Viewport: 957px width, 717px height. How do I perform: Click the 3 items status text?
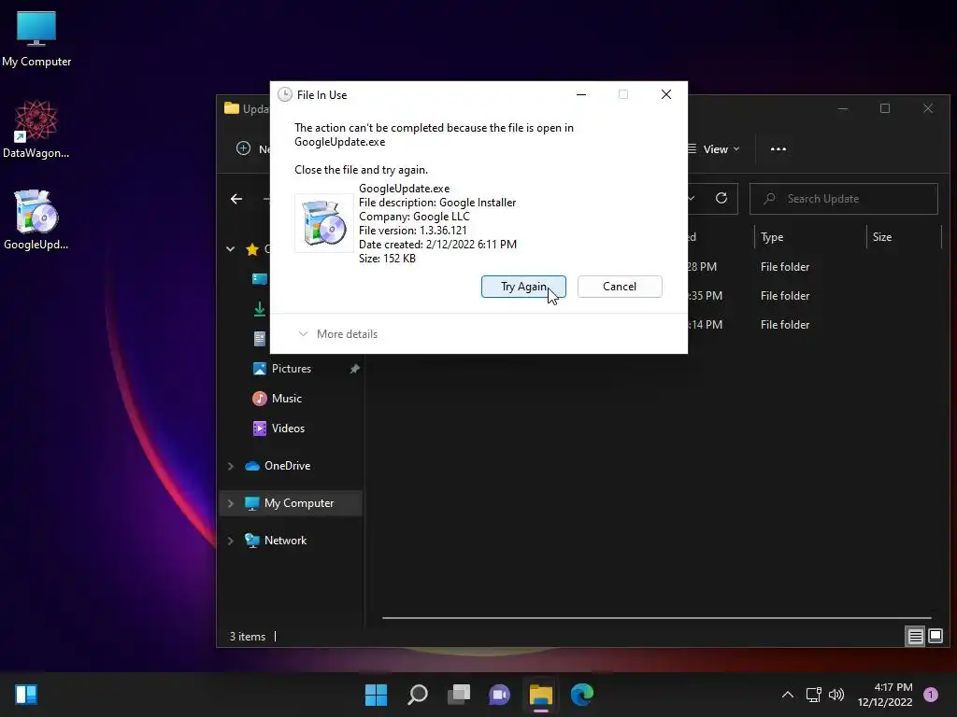247,637
